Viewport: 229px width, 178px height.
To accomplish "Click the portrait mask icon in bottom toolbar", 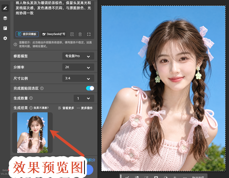I will click(156, 177).
